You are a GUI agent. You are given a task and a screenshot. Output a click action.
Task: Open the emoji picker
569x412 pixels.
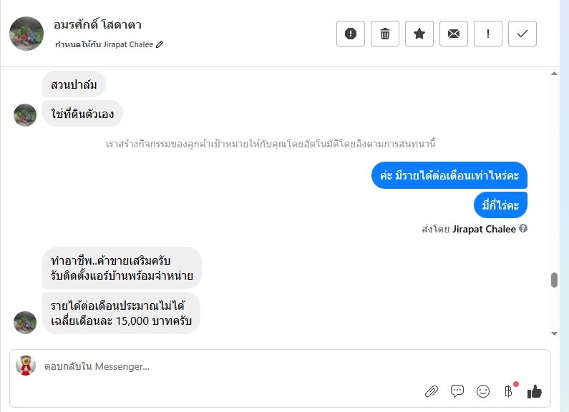483,391
